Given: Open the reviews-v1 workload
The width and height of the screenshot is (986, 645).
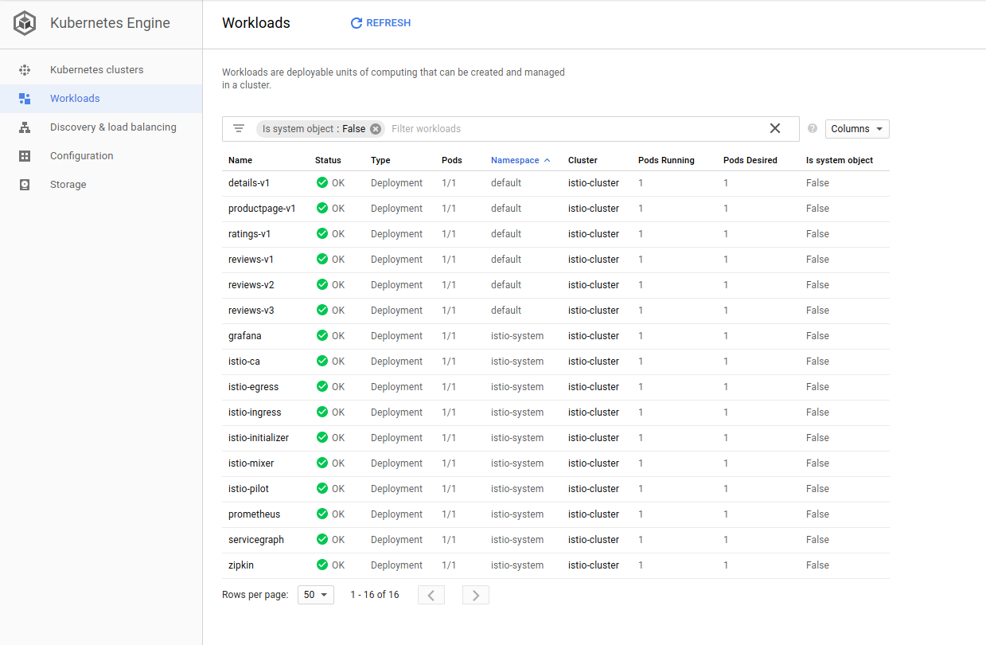Looking at the screenshot, I should click(251, 260).
